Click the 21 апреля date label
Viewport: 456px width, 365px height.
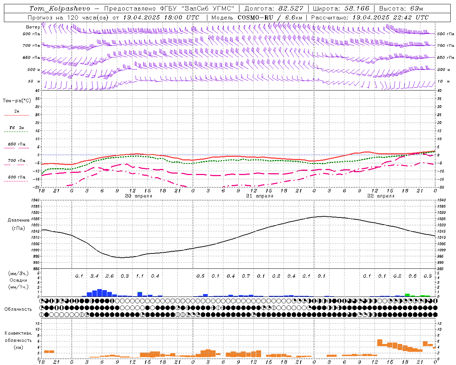[x=260, y=196]
